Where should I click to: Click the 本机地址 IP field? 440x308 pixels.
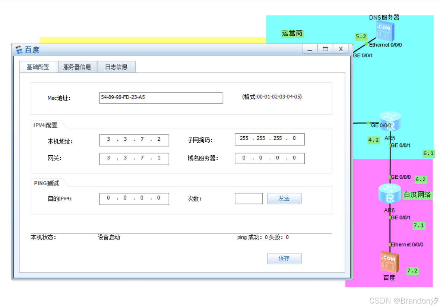tap(134, 140)
